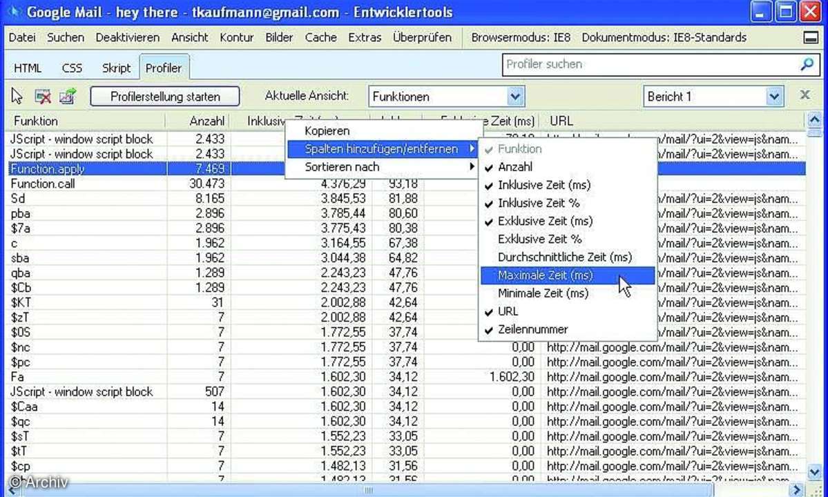This screenshot has height=497, width=828.
Task: Enable Durchschnittliche Zeit (ms) column
Action: point(568,257)
